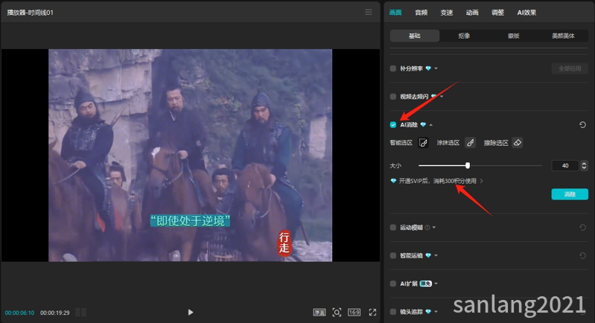Select the 涂抹选区 paint brush tool
Screen dimensions: 595x323
470,143
